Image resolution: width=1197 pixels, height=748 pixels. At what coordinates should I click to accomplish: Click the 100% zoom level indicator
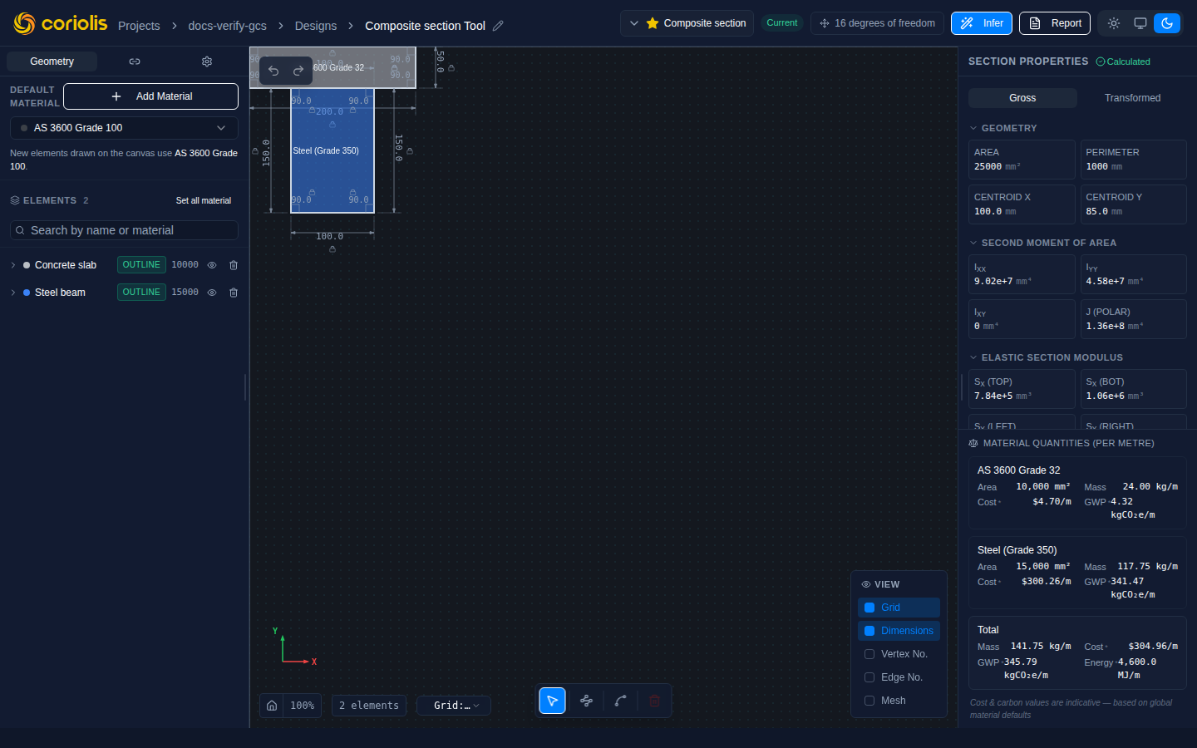click(x=303, y=706)
